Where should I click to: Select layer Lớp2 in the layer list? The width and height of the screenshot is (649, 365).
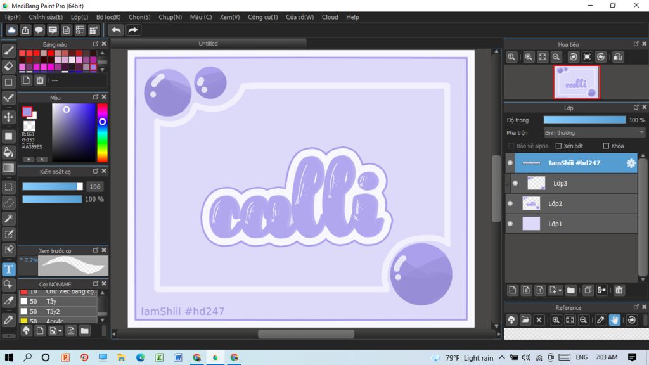point(571,203)
